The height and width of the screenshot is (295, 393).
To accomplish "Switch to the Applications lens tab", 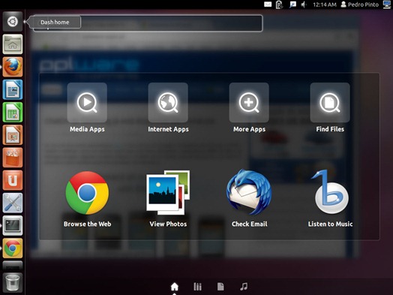I will [198, 287].
